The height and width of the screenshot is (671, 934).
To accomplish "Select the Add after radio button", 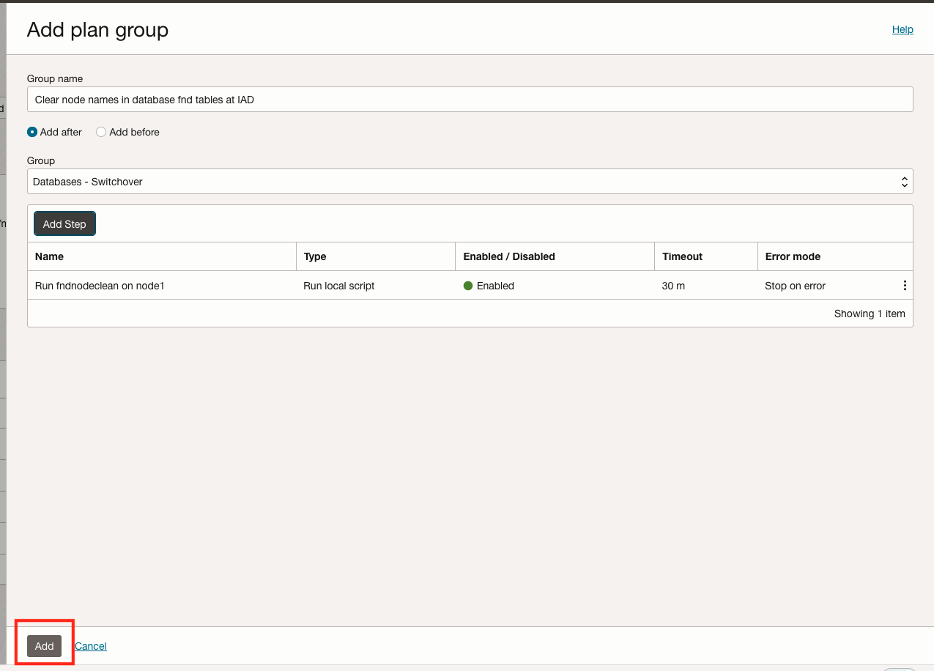I will pyautogui.click(x=32, y=132).
